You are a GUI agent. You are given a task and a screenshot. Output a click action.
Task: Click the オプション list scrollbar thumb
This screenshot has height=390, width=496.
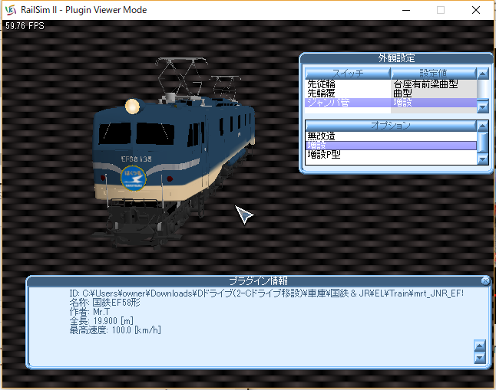pyautogui.click(x=482, y=143)
